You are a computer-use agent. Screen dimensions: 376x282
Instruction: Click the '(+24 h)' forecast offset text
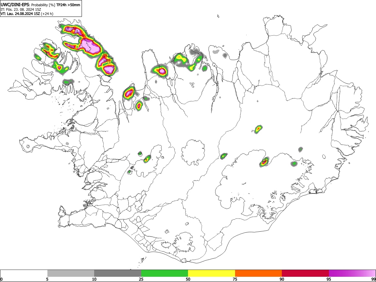click(x=47, y=14)
